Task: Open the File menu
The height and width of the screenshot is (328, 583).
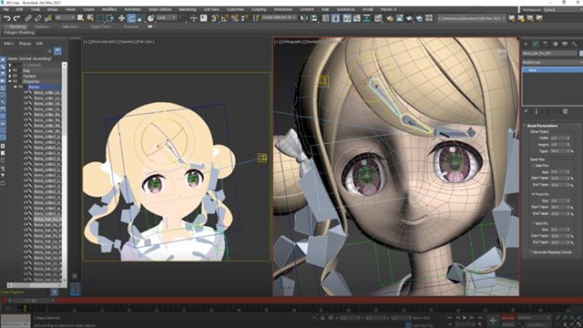Action: coord(6,9)
